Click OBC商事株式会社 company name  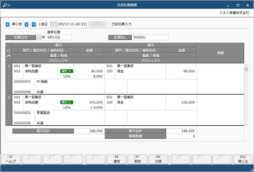[235, 13]
